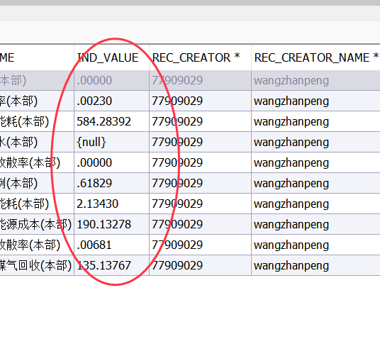Select the 77909029 cell in the 584.28392 row
Image resolution: width=380 pixels, height=339 pixels.
point(201,121)
